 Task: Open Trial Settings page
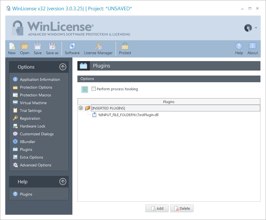(31, 111)
